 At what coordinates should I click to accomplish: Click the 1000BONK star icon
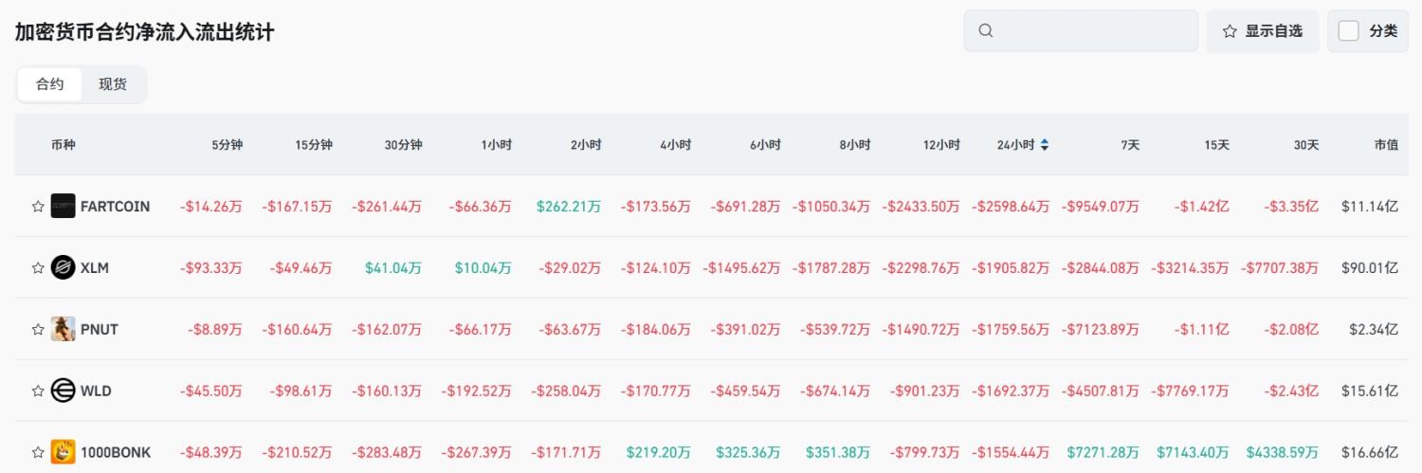tap(38, 452)
